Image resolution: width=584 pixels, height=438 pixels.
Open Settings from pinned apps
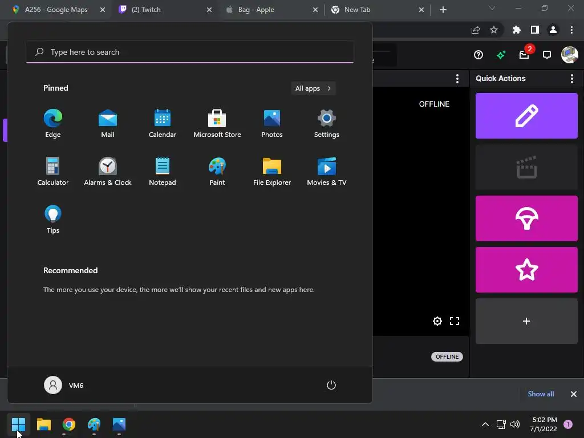327,124
